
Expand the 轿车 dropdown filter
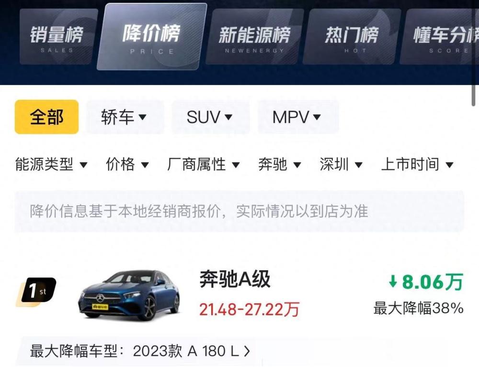125,117
